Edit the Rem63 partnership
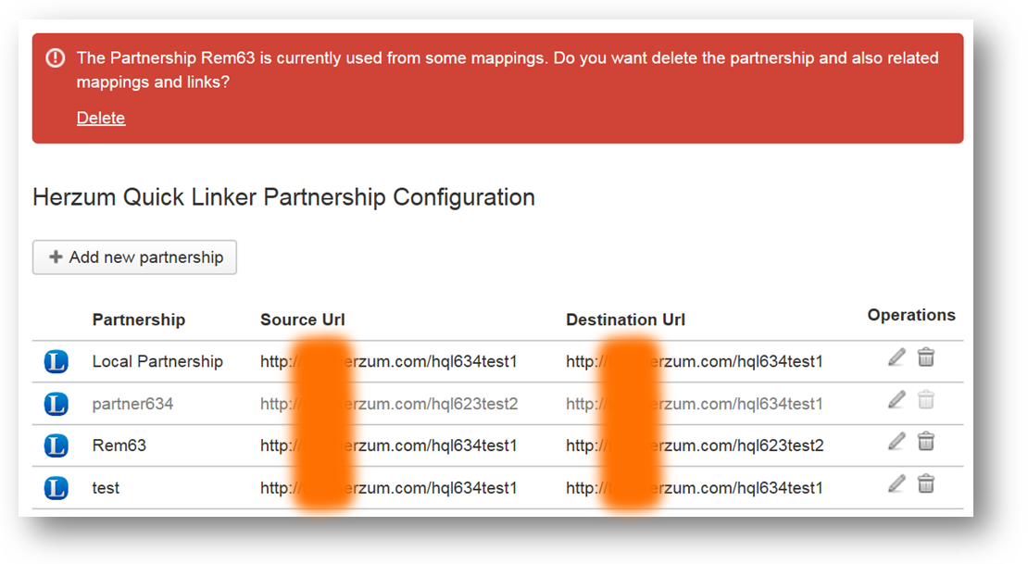 point(896,442)
